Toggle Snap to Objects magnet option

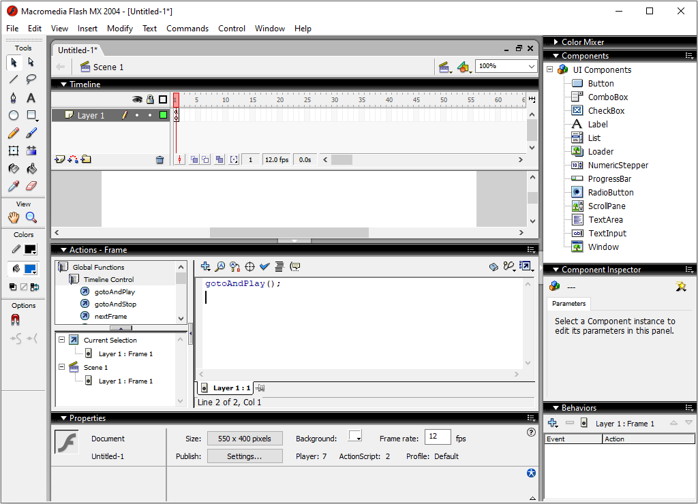tap(15, 320)
